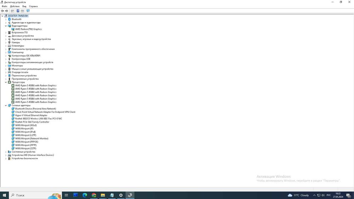Open the Действие menu
354x199 pixels.
coord(15,6)
